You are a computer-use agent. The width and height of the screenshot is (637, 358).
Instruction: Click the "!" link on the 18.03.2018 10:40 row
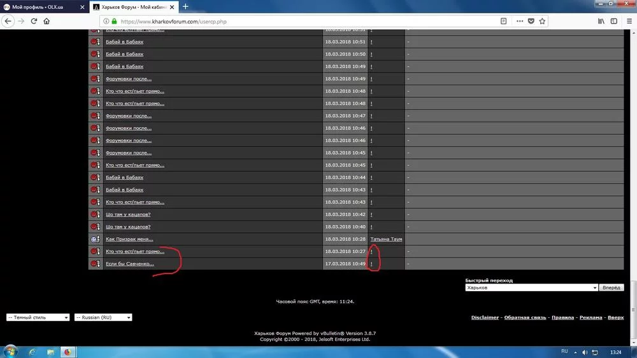coord(371,227)
